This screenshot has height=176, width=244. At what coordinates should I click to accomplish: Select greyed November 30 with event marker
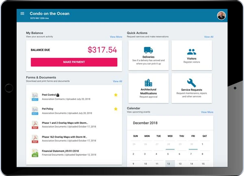[192, 144]
